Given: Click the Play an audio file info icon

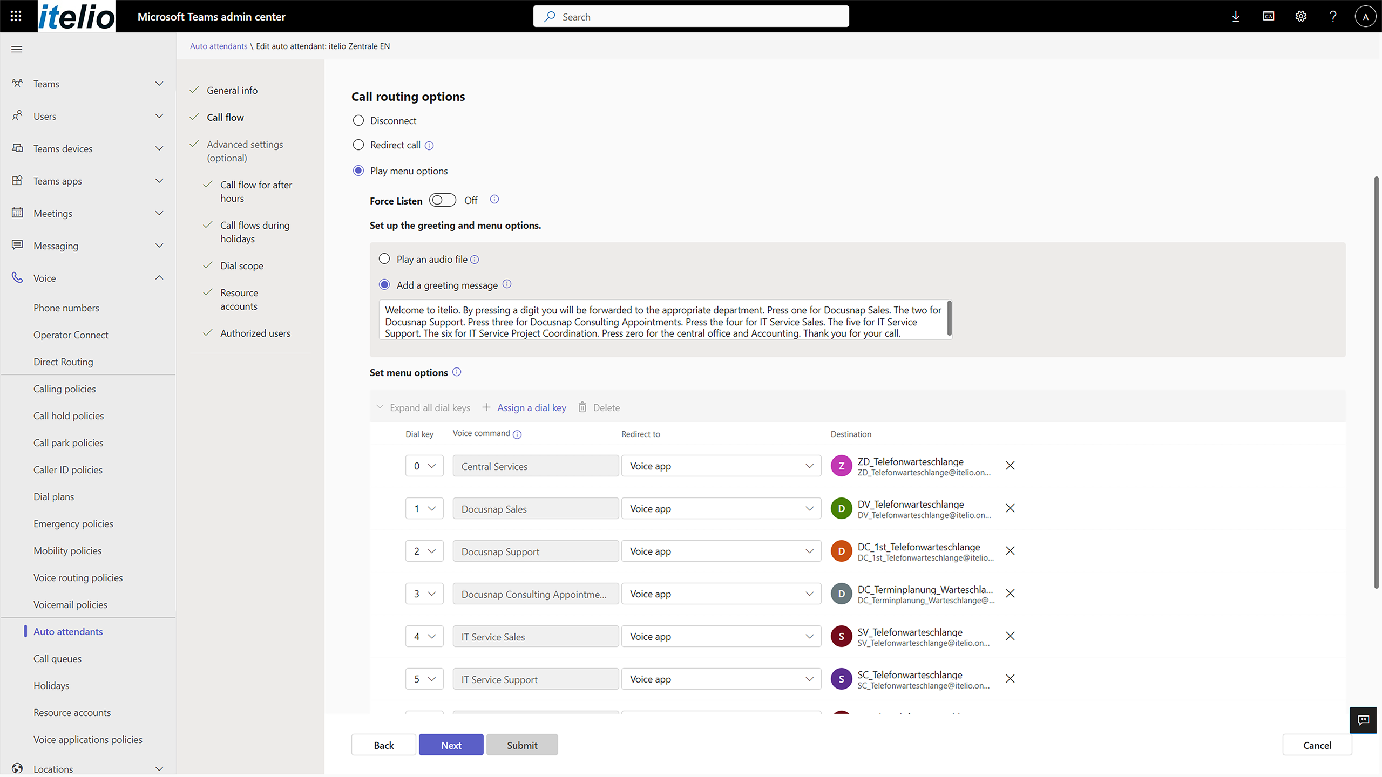Looking at the screenshot, I should [x=475, y=260].
